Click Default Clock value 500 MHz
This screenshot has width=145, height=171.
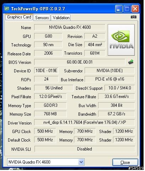pyautogui.click(x=45, y=140)
